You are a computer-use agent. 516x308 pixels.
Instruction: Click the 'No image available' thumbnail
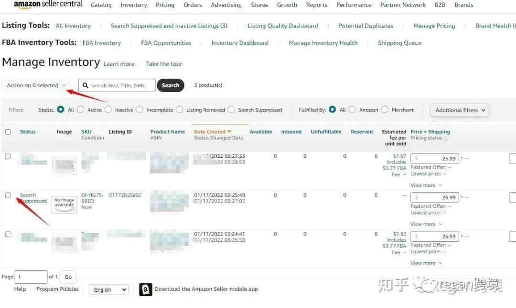tap(64, 205)
